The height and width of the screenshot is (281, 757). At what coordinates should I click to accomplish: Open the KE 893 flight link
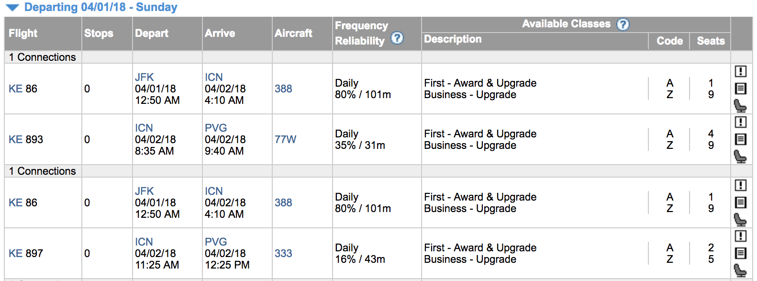click(x=26, y=139)
